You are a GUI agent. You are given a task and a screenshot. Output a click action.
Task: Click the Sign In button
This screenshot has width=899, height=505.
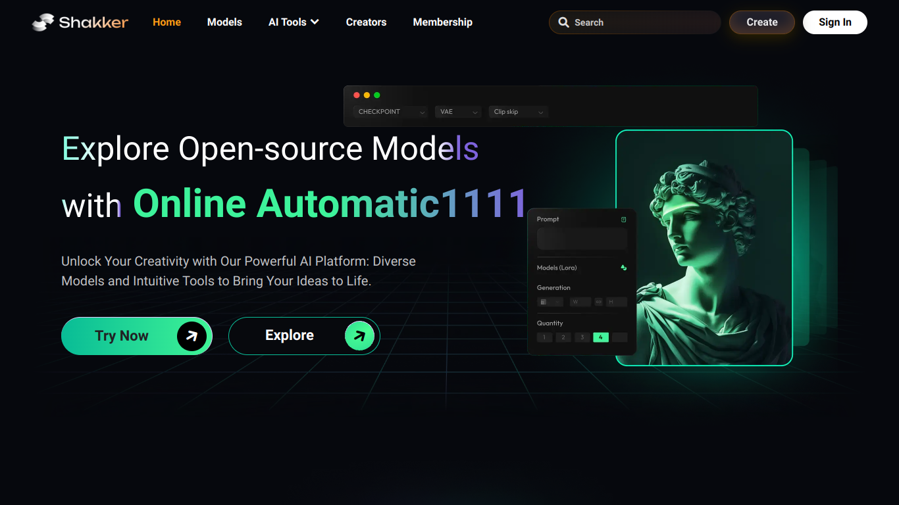835,22
